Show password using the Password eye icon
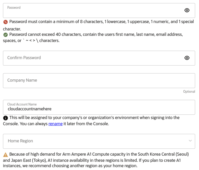 (x=187, y=10)
